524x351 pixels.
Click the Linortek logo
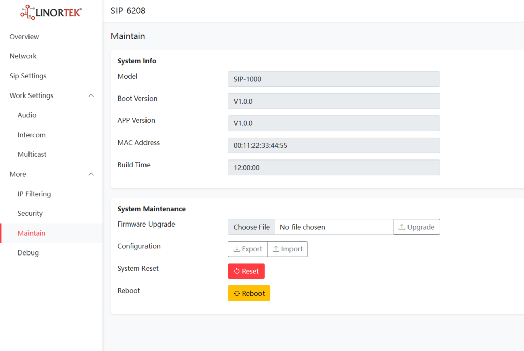point(51,12)
